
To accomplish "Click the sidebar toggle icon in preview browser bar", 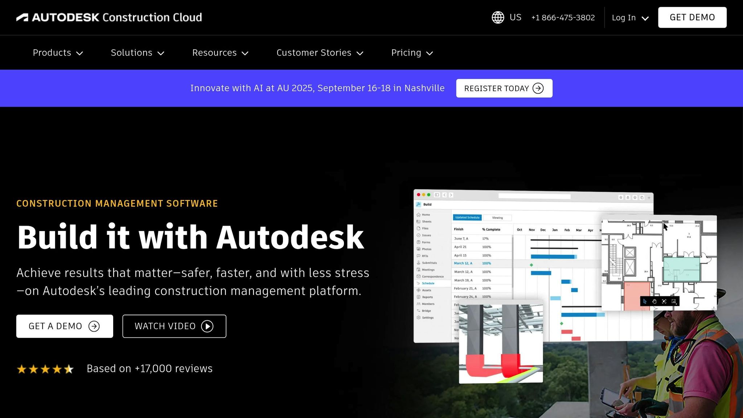I will 437,195.
